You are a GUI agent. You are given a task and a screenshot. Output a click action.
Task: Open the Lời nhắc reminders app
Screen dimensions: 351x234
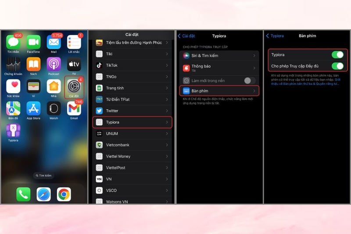[74, 42]
